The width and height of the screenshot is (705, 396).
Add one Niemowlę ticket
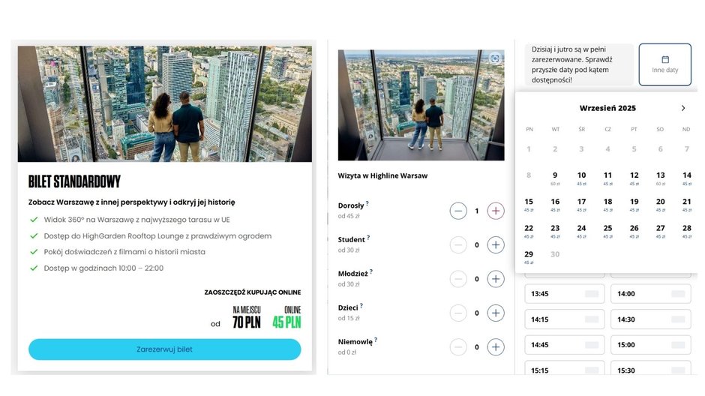(x=496, y=347)
